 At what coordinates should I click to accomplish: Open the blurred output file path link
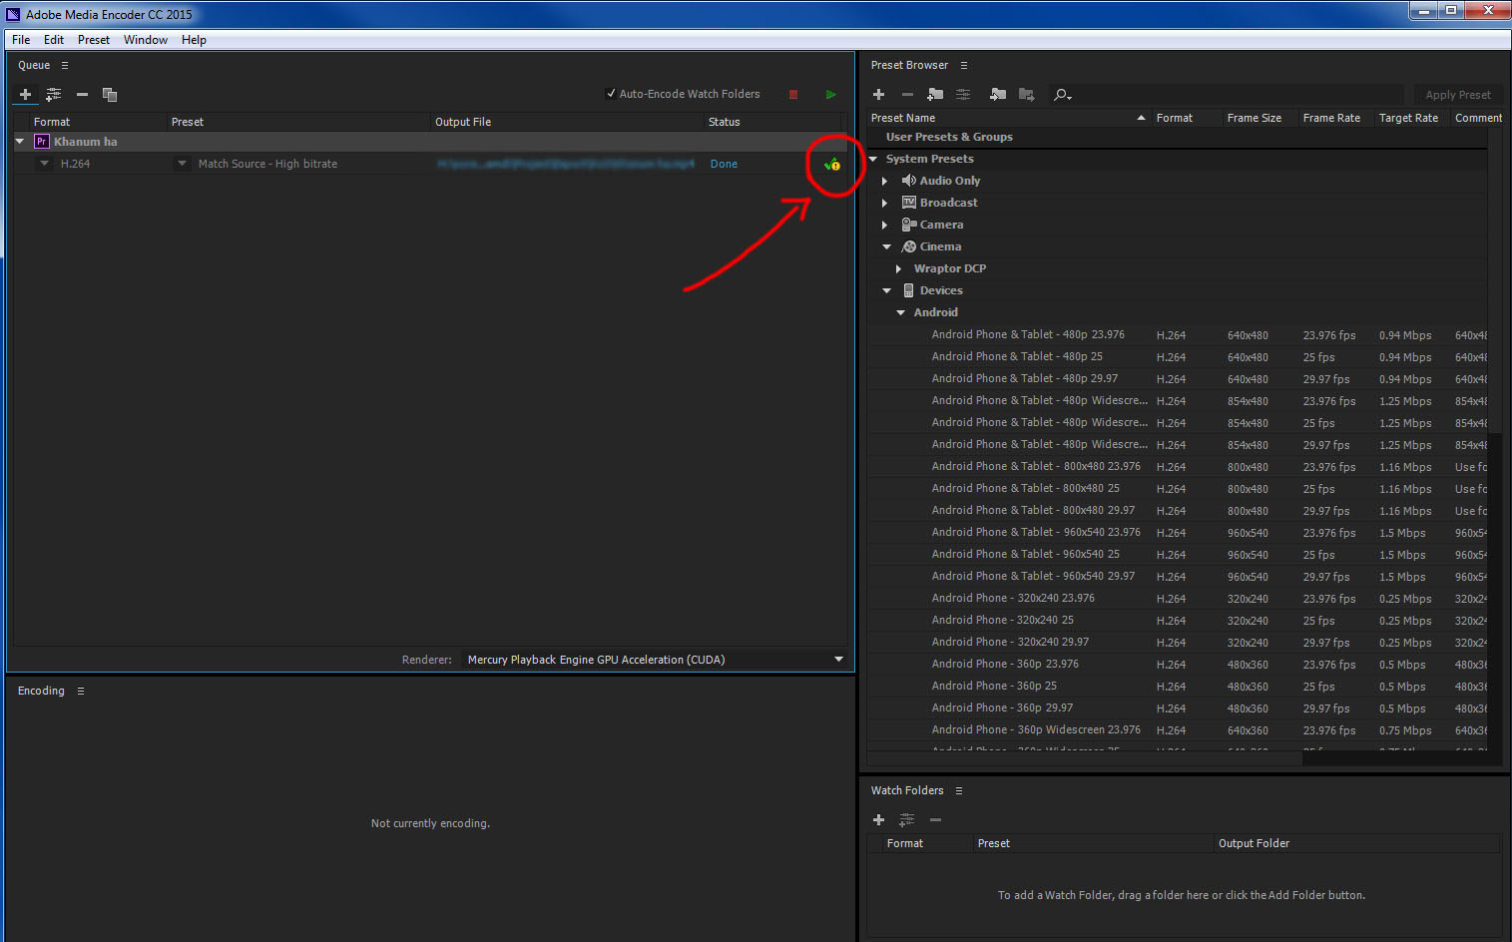[x=566, y=164]
